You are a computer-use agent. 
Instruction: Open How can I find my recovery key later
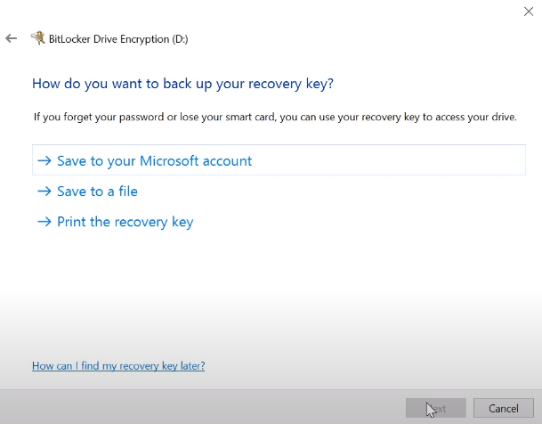(118, 366)
